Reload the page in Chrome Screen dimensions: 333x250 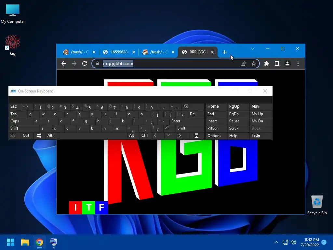pyautogui.click(x=85, y=63)
